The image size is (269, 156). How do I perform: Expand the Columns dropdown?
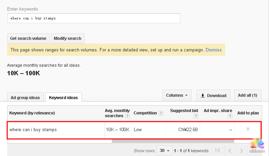(x=177, y=95)
